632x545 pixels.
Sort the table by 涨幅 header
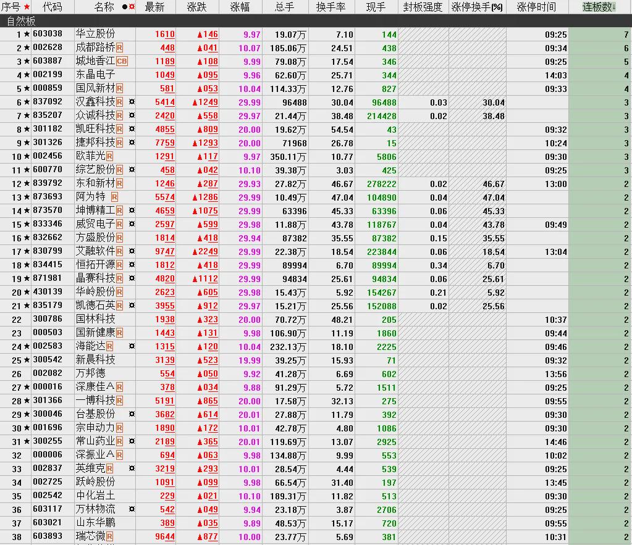(240, 7)
